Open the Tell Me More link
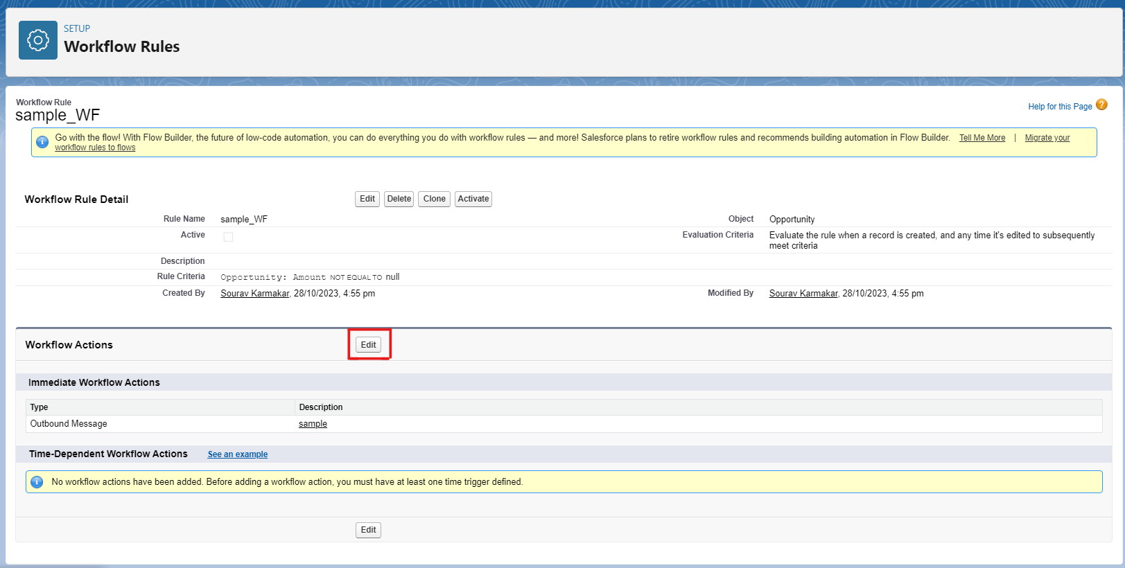The height and width of the screenshot is (568, 1125). [x=982, y=138]
